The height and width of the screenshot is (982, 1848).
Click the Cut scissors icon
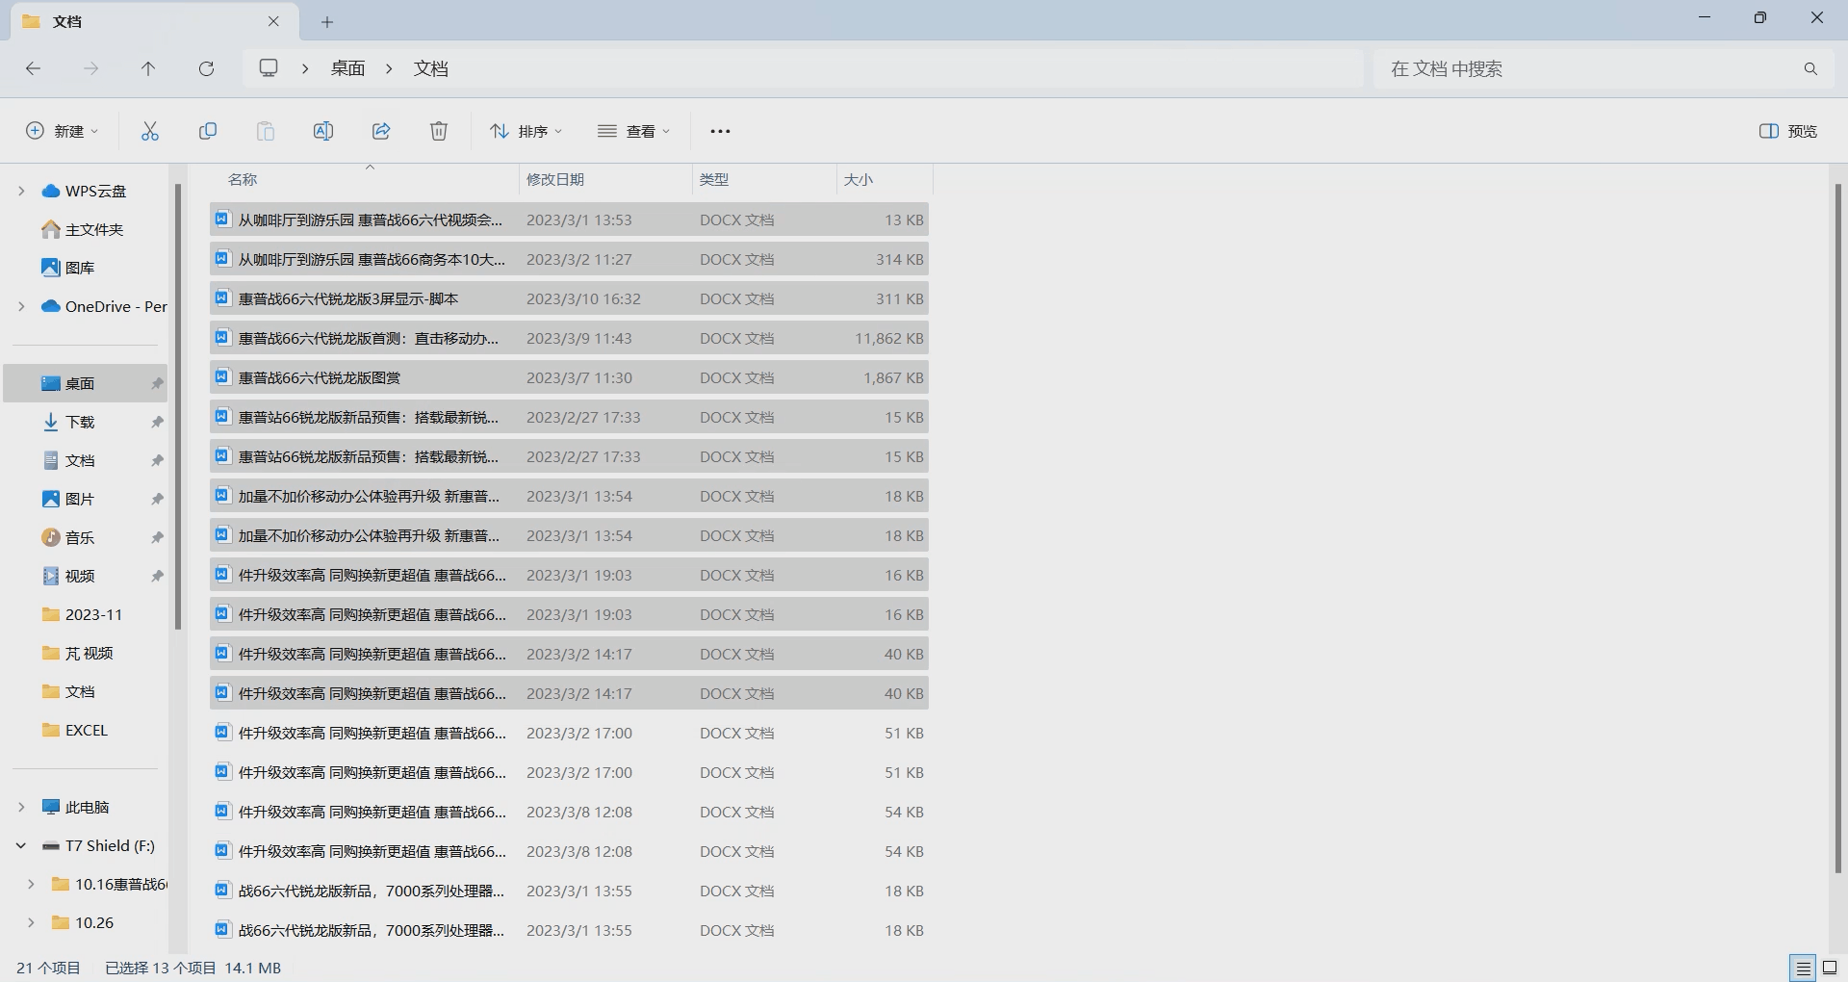click(149, 131)
